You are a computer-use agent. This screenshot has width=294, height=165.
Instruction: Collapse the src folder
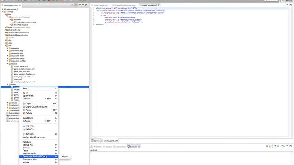click(x=5, y=14)
